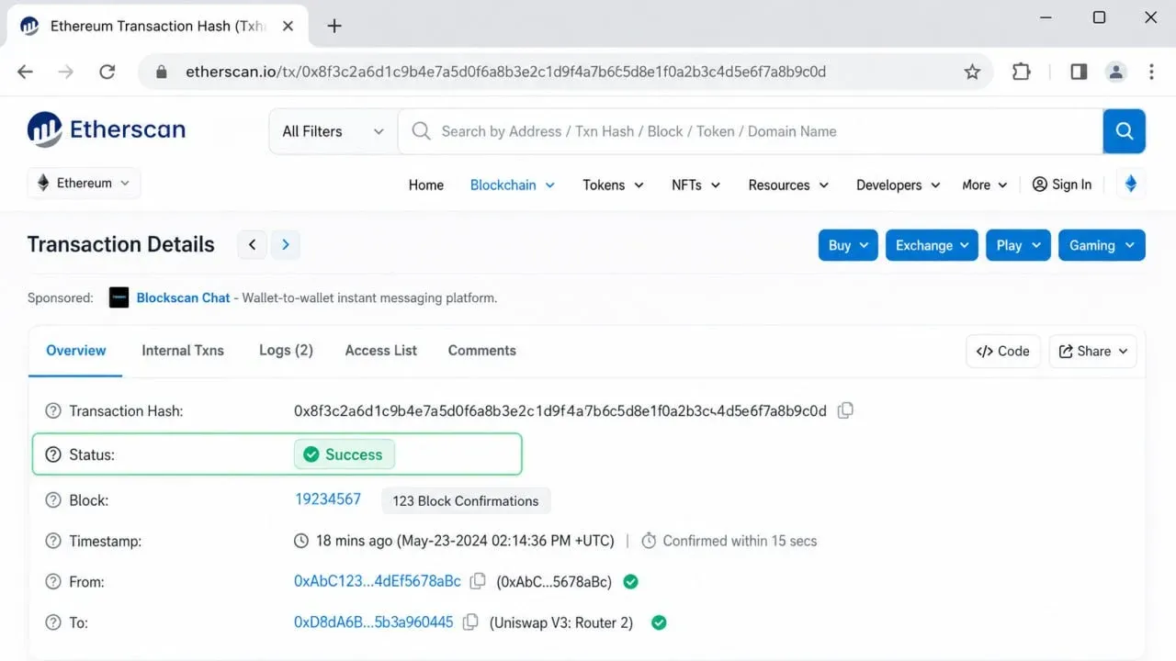Open the Buy dropdown button
Image resolution: width=1176 pixels, height=661 pixels.
tap(848, 245)
